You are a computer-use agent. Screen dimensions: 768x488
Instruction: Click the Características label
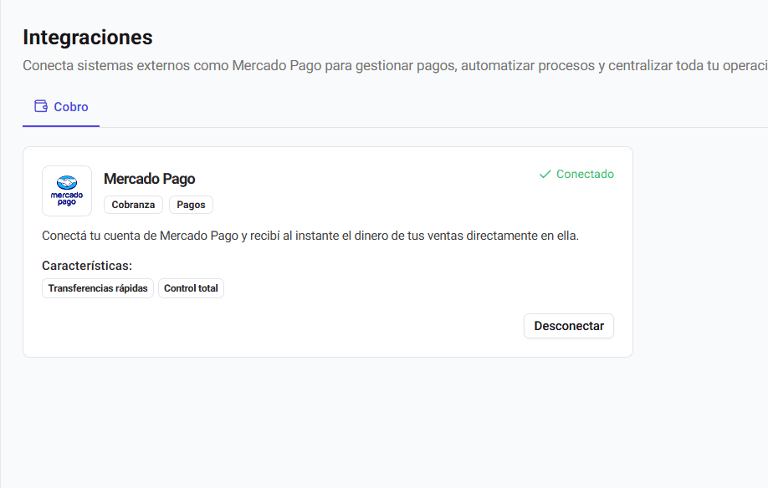pos(87,266)
